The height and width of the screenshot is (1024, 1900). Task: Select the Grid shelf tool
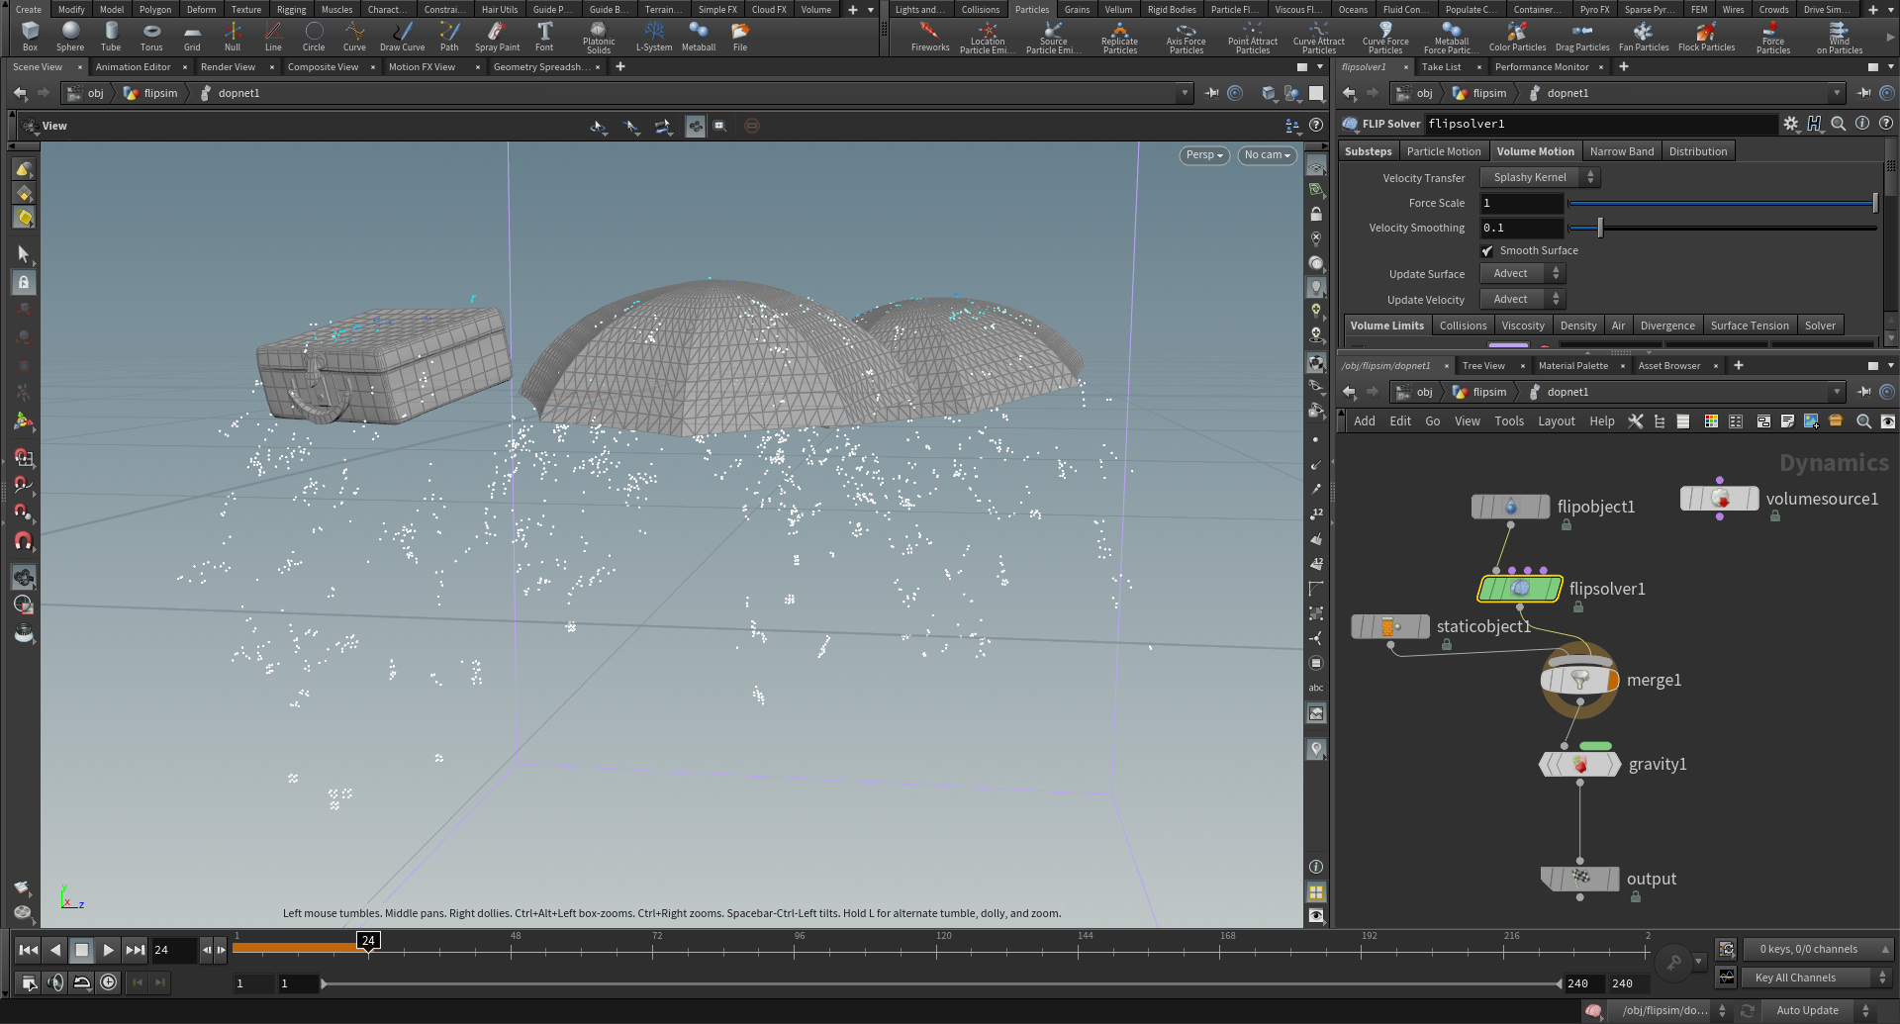pos(192,37)
